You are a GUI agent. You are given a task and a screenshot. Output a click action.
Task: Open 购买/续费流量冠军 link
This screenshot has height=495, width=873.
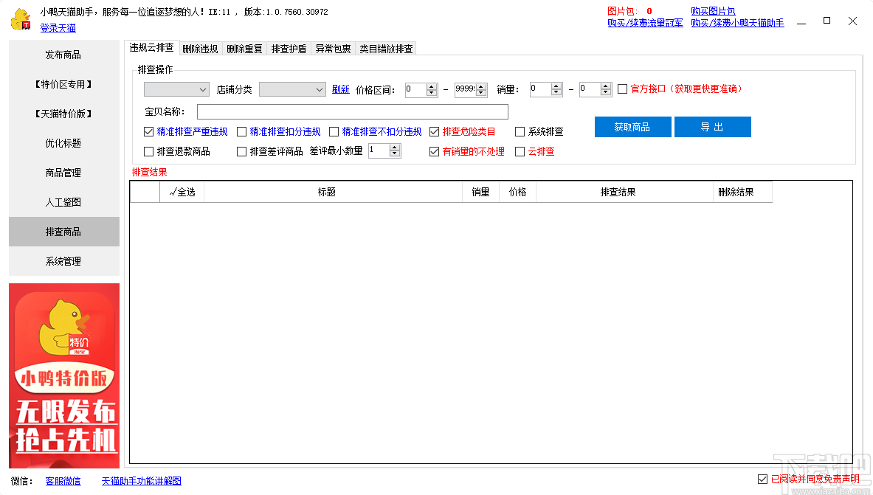[x=645, y=23]
